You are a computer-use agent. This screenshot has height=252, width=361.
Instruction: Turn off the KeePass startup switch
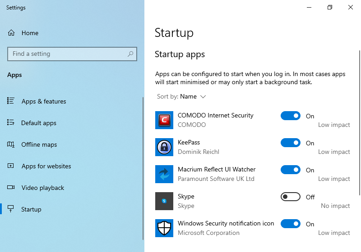point(290,143)
